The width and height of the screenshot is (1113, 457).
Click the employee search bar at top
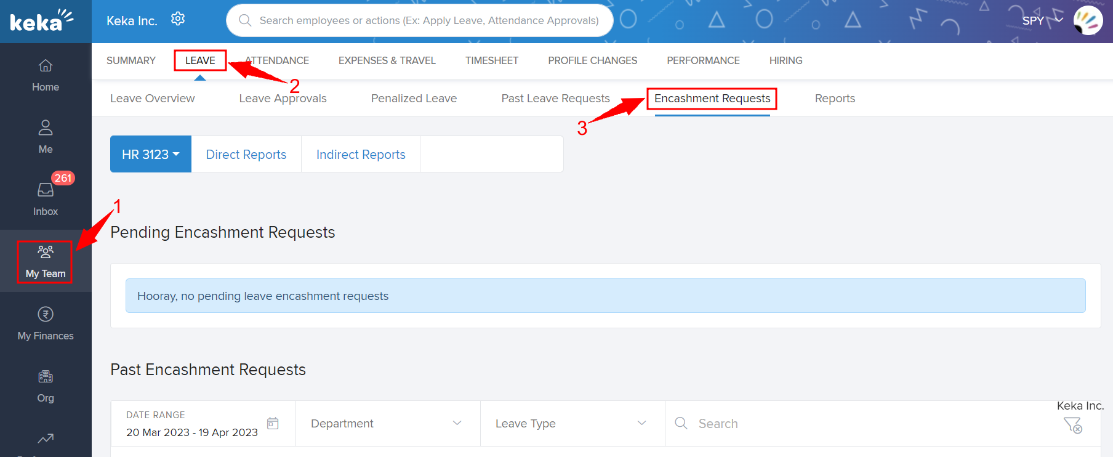point(420,20)
